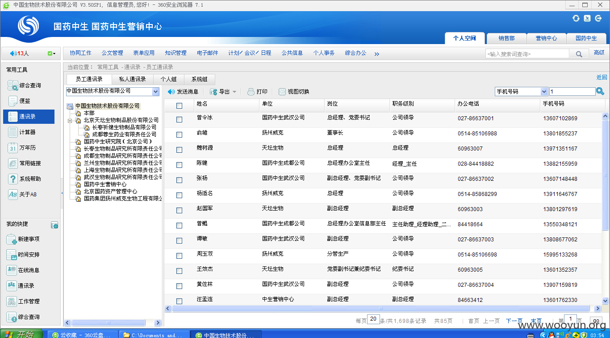Click the top search keyword input field
The image size is (610, 338).
click(527, 54)
